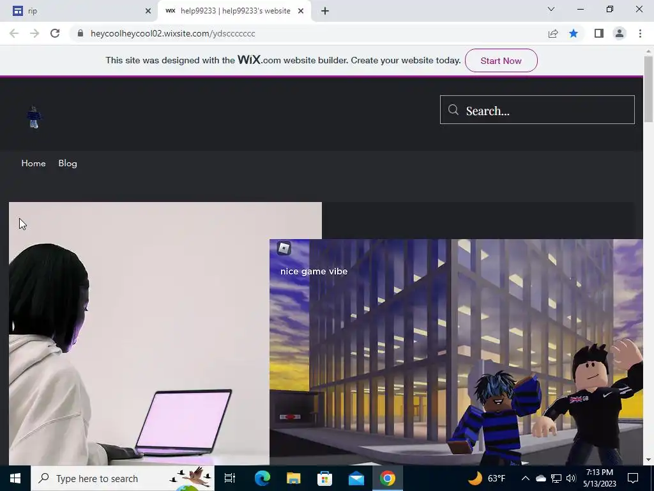This screenshot has width=654, height=491.
Task: View site info via the lock icon
Action: 80,33
